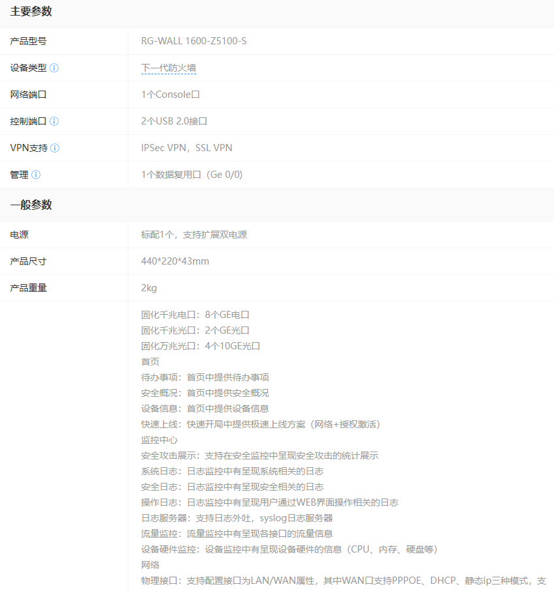The width and height of the screenshot is (554, 591).
Task: Click the line starting with 安全日志
Action: (232, 487)
